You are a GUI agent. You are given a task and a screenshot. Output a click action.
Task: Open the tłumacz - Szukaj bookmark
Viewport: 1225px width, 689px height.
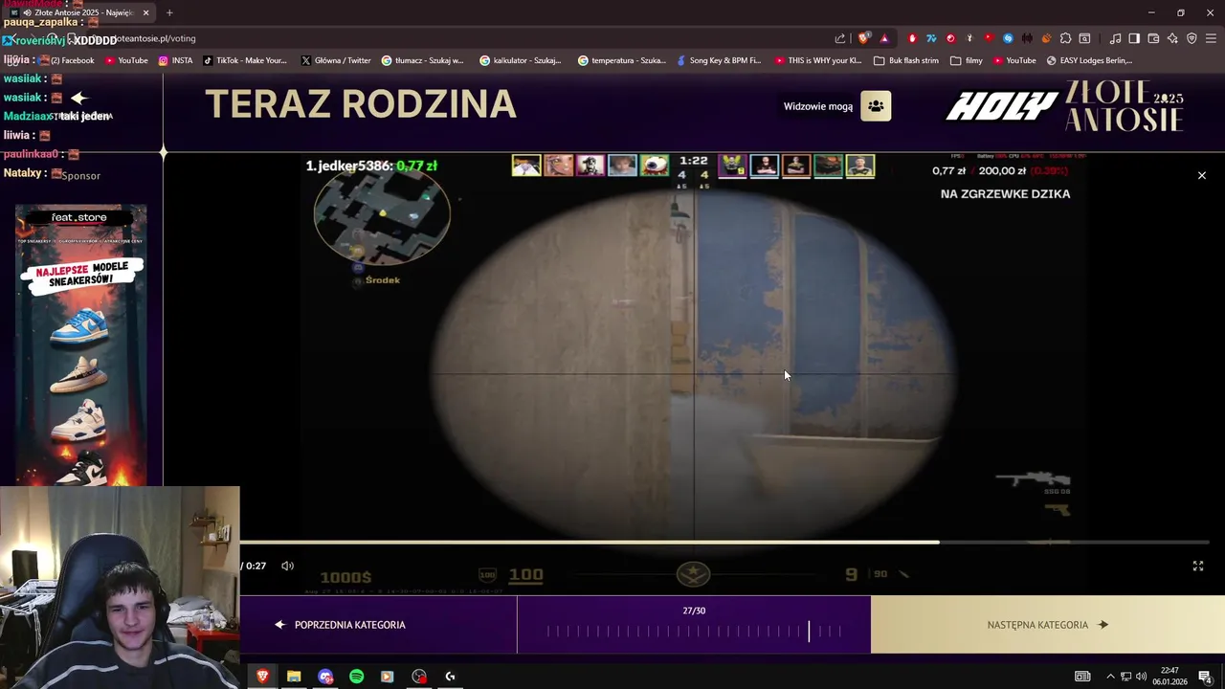coord(422,60)
